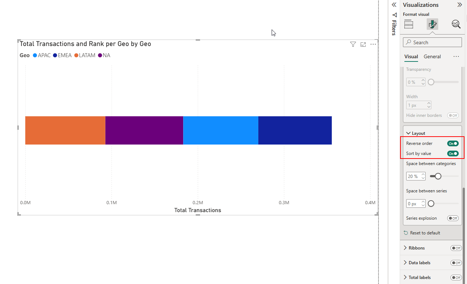Toggle Hide inner borders
This screenshot has width=467, height=284.
pos(453,115)
